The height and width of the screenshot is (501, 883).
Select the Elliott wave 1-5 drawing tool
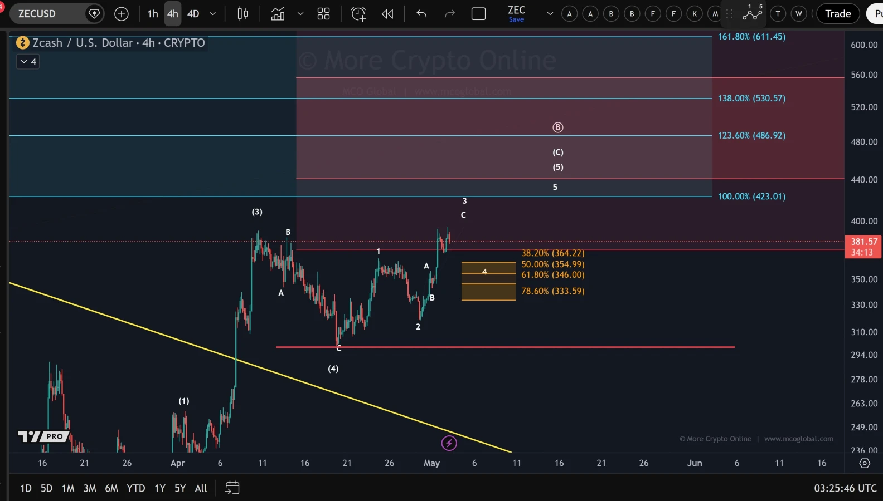[753, 12]
